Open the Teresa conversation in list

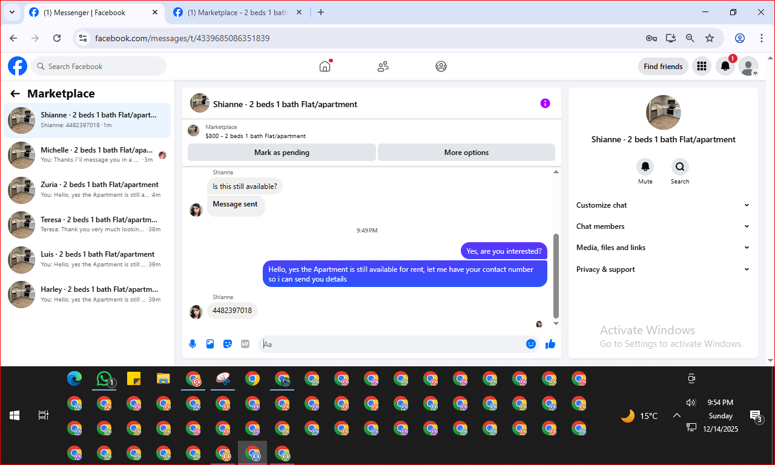pyautogui.click(x=88, y=225)
